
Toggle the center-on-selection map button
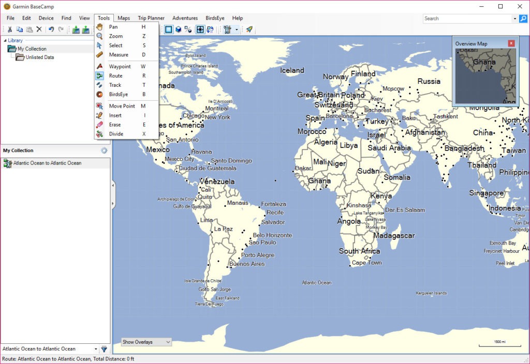pos(200,29)
